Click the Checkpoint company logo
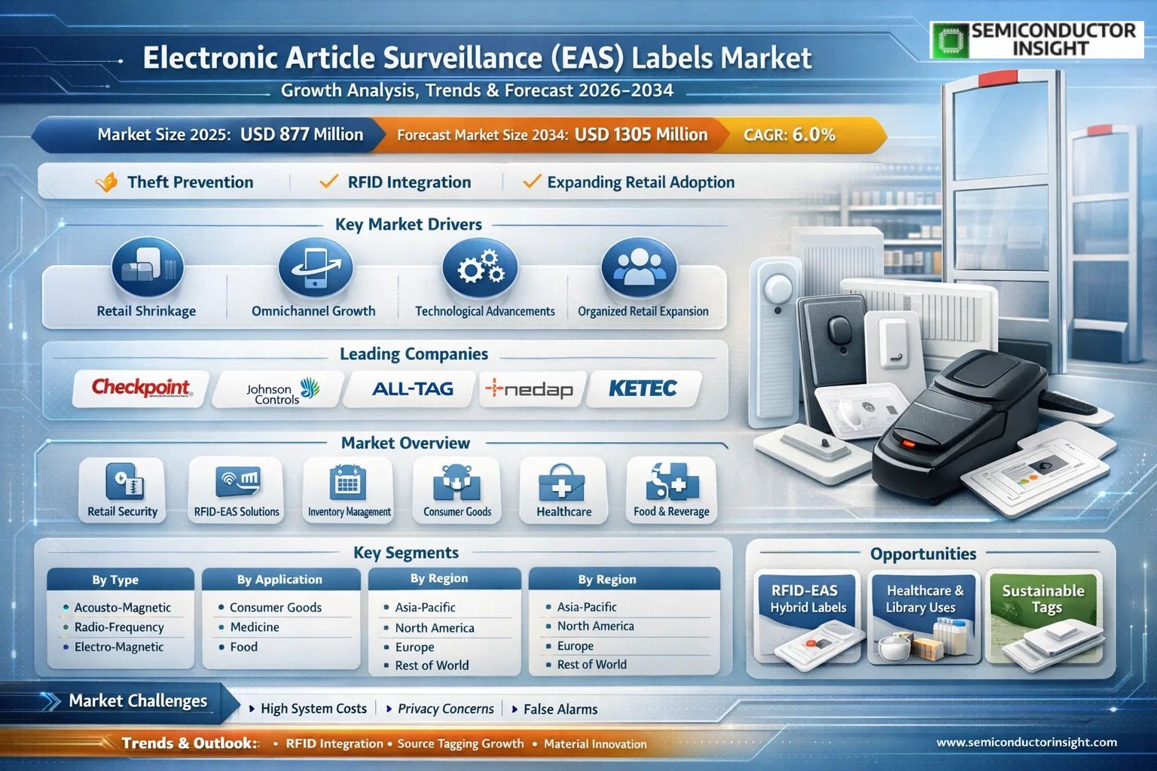This screenshot has width=1157, height=771. click(142, 388)
